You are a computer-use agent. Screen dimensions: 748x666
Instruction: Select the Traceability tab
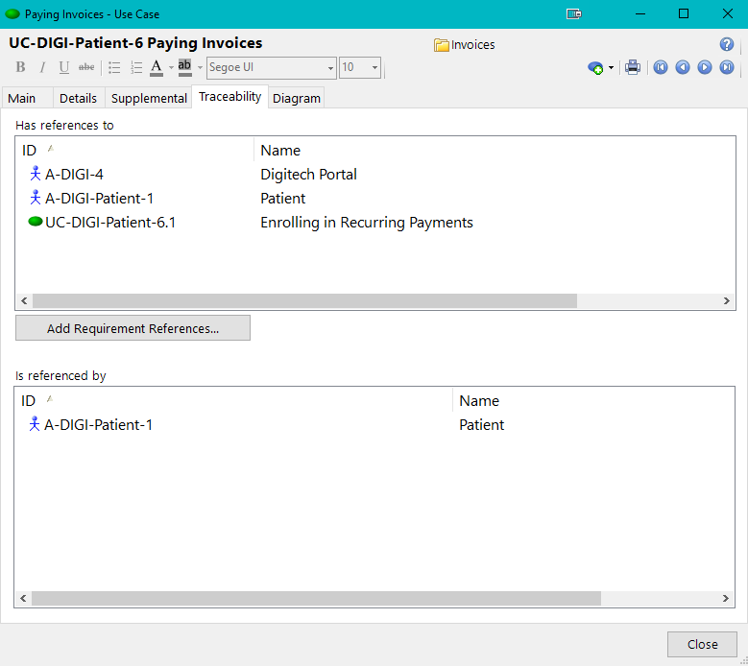coord(229,97)
